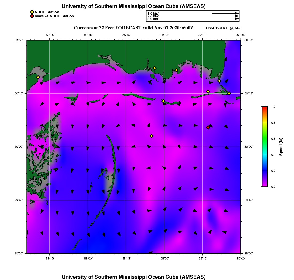Pick the yellow station marker on the -88°30' gridline
The image size is (294, 280).
[164, 101]
